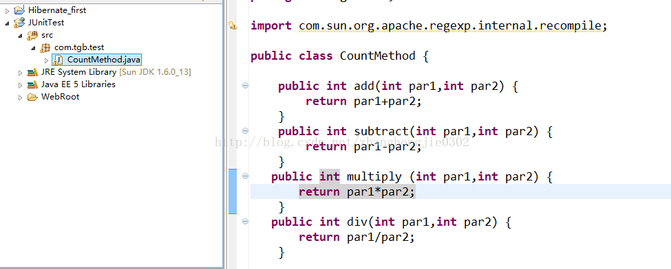Click the 'multiply' method name
This screenshot has width=671, height=269.
pyautogui.click(x=374, y=177)
